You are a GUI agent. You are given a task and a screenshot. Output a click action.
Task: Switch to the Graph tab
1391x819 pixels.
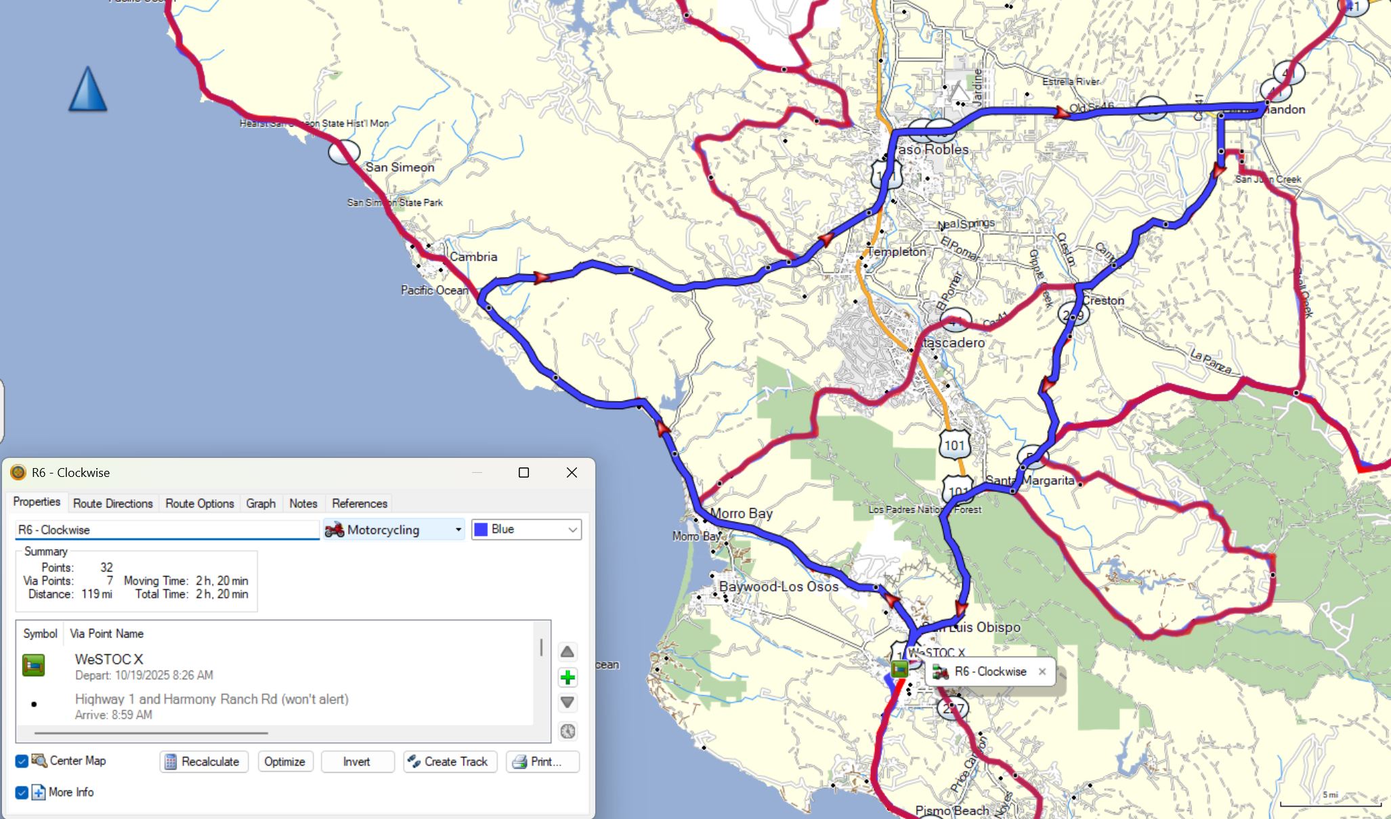coord(261,503)
